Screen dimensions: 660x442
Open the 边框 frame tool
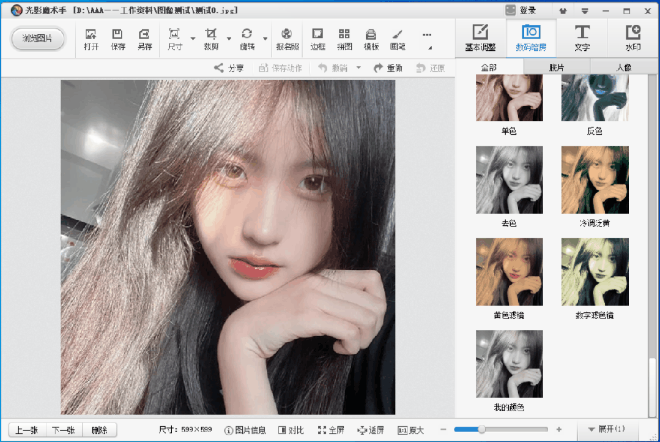(317, 39)
